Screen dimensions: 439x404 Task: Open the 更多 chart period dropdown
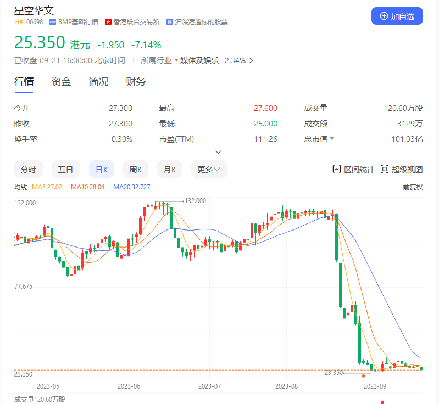click(x=209, y=169)
